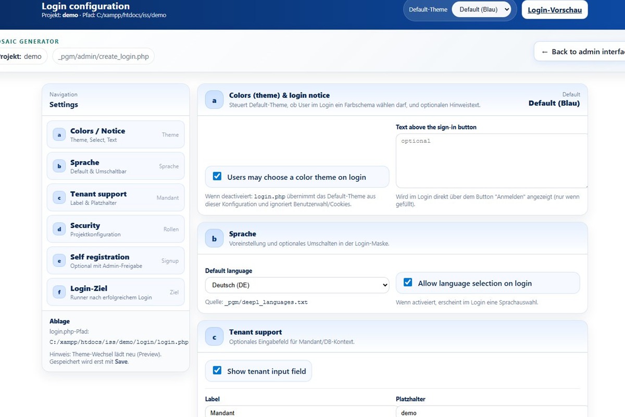Click the 'b' badge beside Sprache in navigation
Image resolution: width=625 pixels, height=417 pixels.
coord(59,166)
